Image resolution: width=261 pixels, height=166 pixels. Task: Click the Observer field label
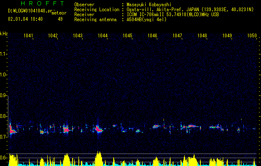tap(84, 5)
